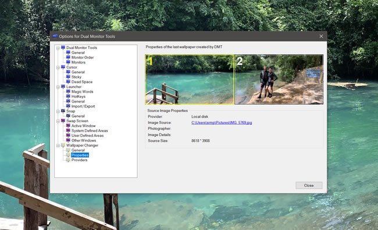Click the Photographer label

click(x=159, y=129)
